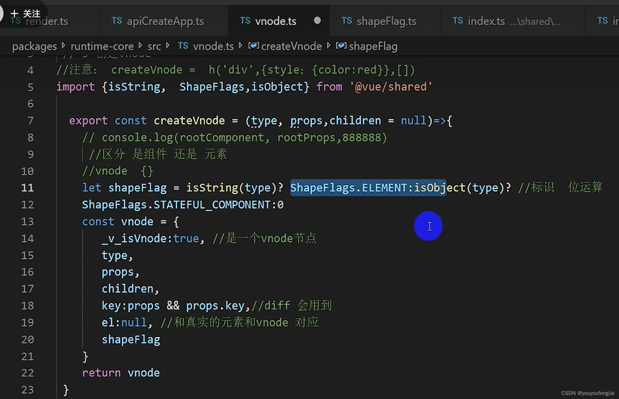This screenshot has width=619, height=399.
Task: Click the symbol icon before createVnode breadcrumb
Action: pos(253,46)
